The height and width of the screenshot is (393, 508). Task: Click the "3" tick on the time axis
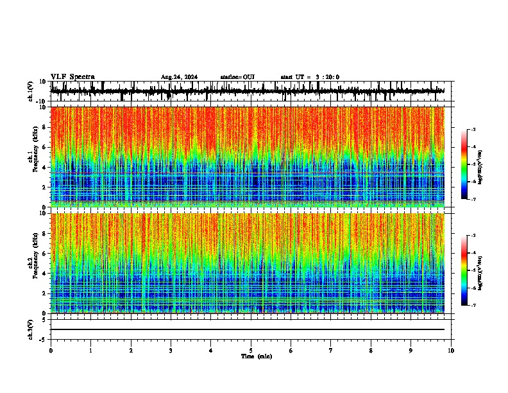pos(171,351)
